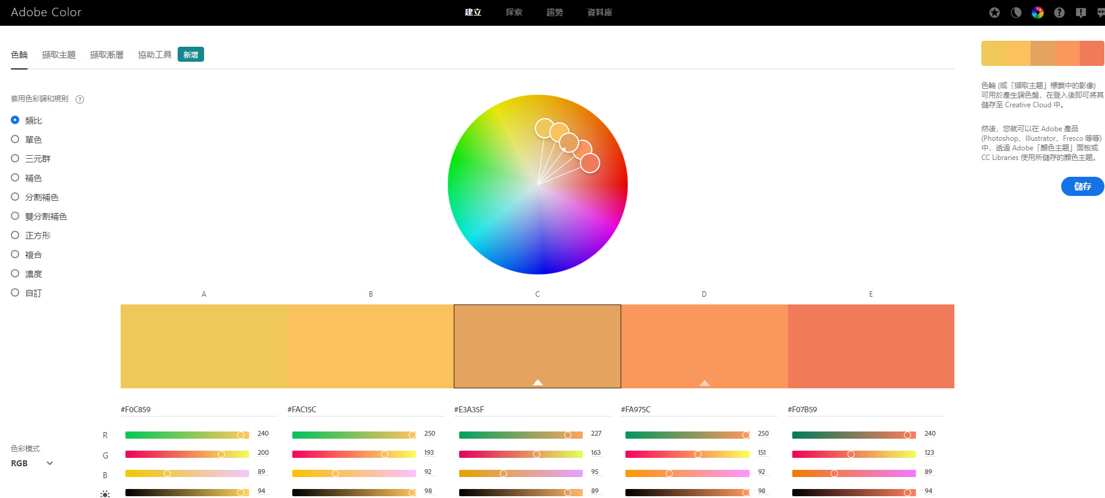Viewport: 1105px width, 498px height.
Task: Switch to the 擷取主題 tab
Action: (59, 55)
